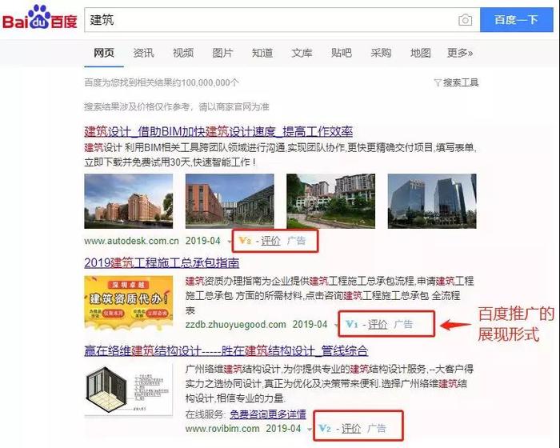Click 评价 link in autodesk result

pos(270,241)
